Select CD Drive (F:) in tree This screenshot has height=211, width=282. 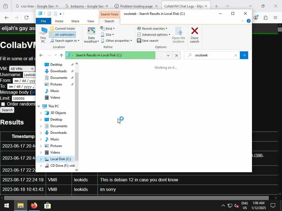pyautogui.click(x=63, y=166)
